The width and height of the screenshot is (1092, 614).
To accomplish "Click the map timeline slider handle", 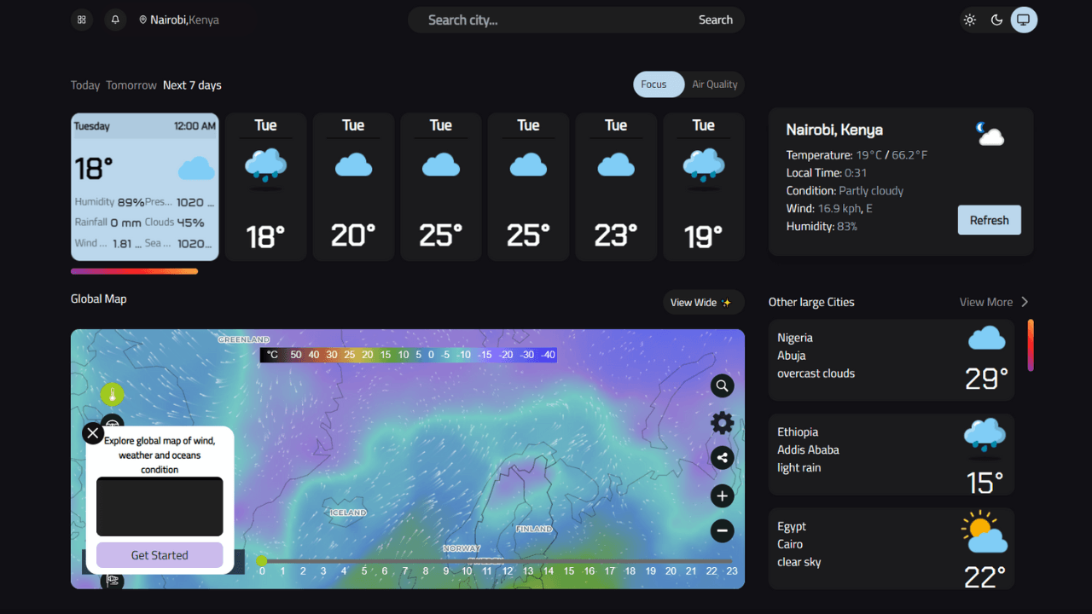I will (262, 560).
